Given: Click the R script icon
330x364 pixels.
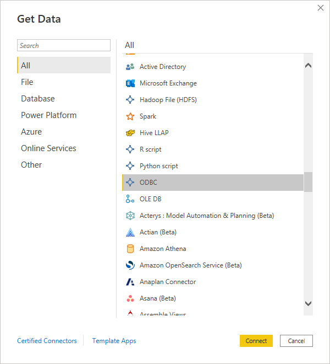Looking at the screenshot, I should [x=130, y=149].
